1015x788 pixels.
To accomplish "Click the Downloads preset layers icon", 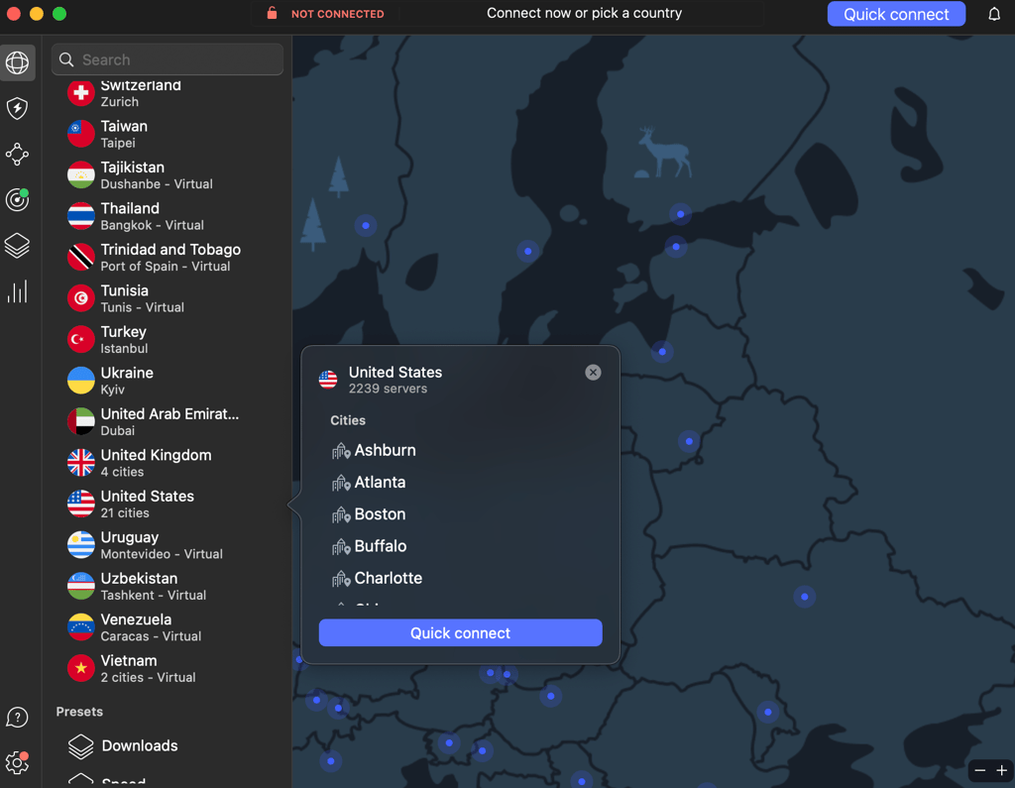I will pyautogui.click(x=81, y=746).
